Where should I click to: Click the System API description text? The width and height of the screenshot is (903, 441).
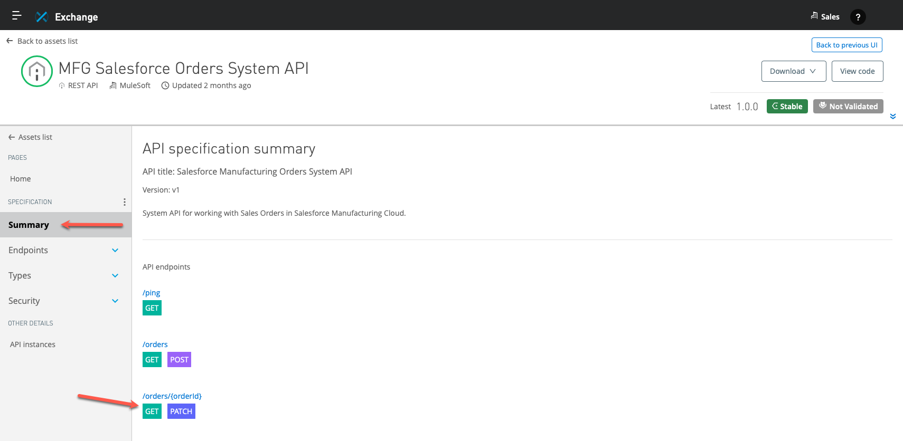coord(274,213)
